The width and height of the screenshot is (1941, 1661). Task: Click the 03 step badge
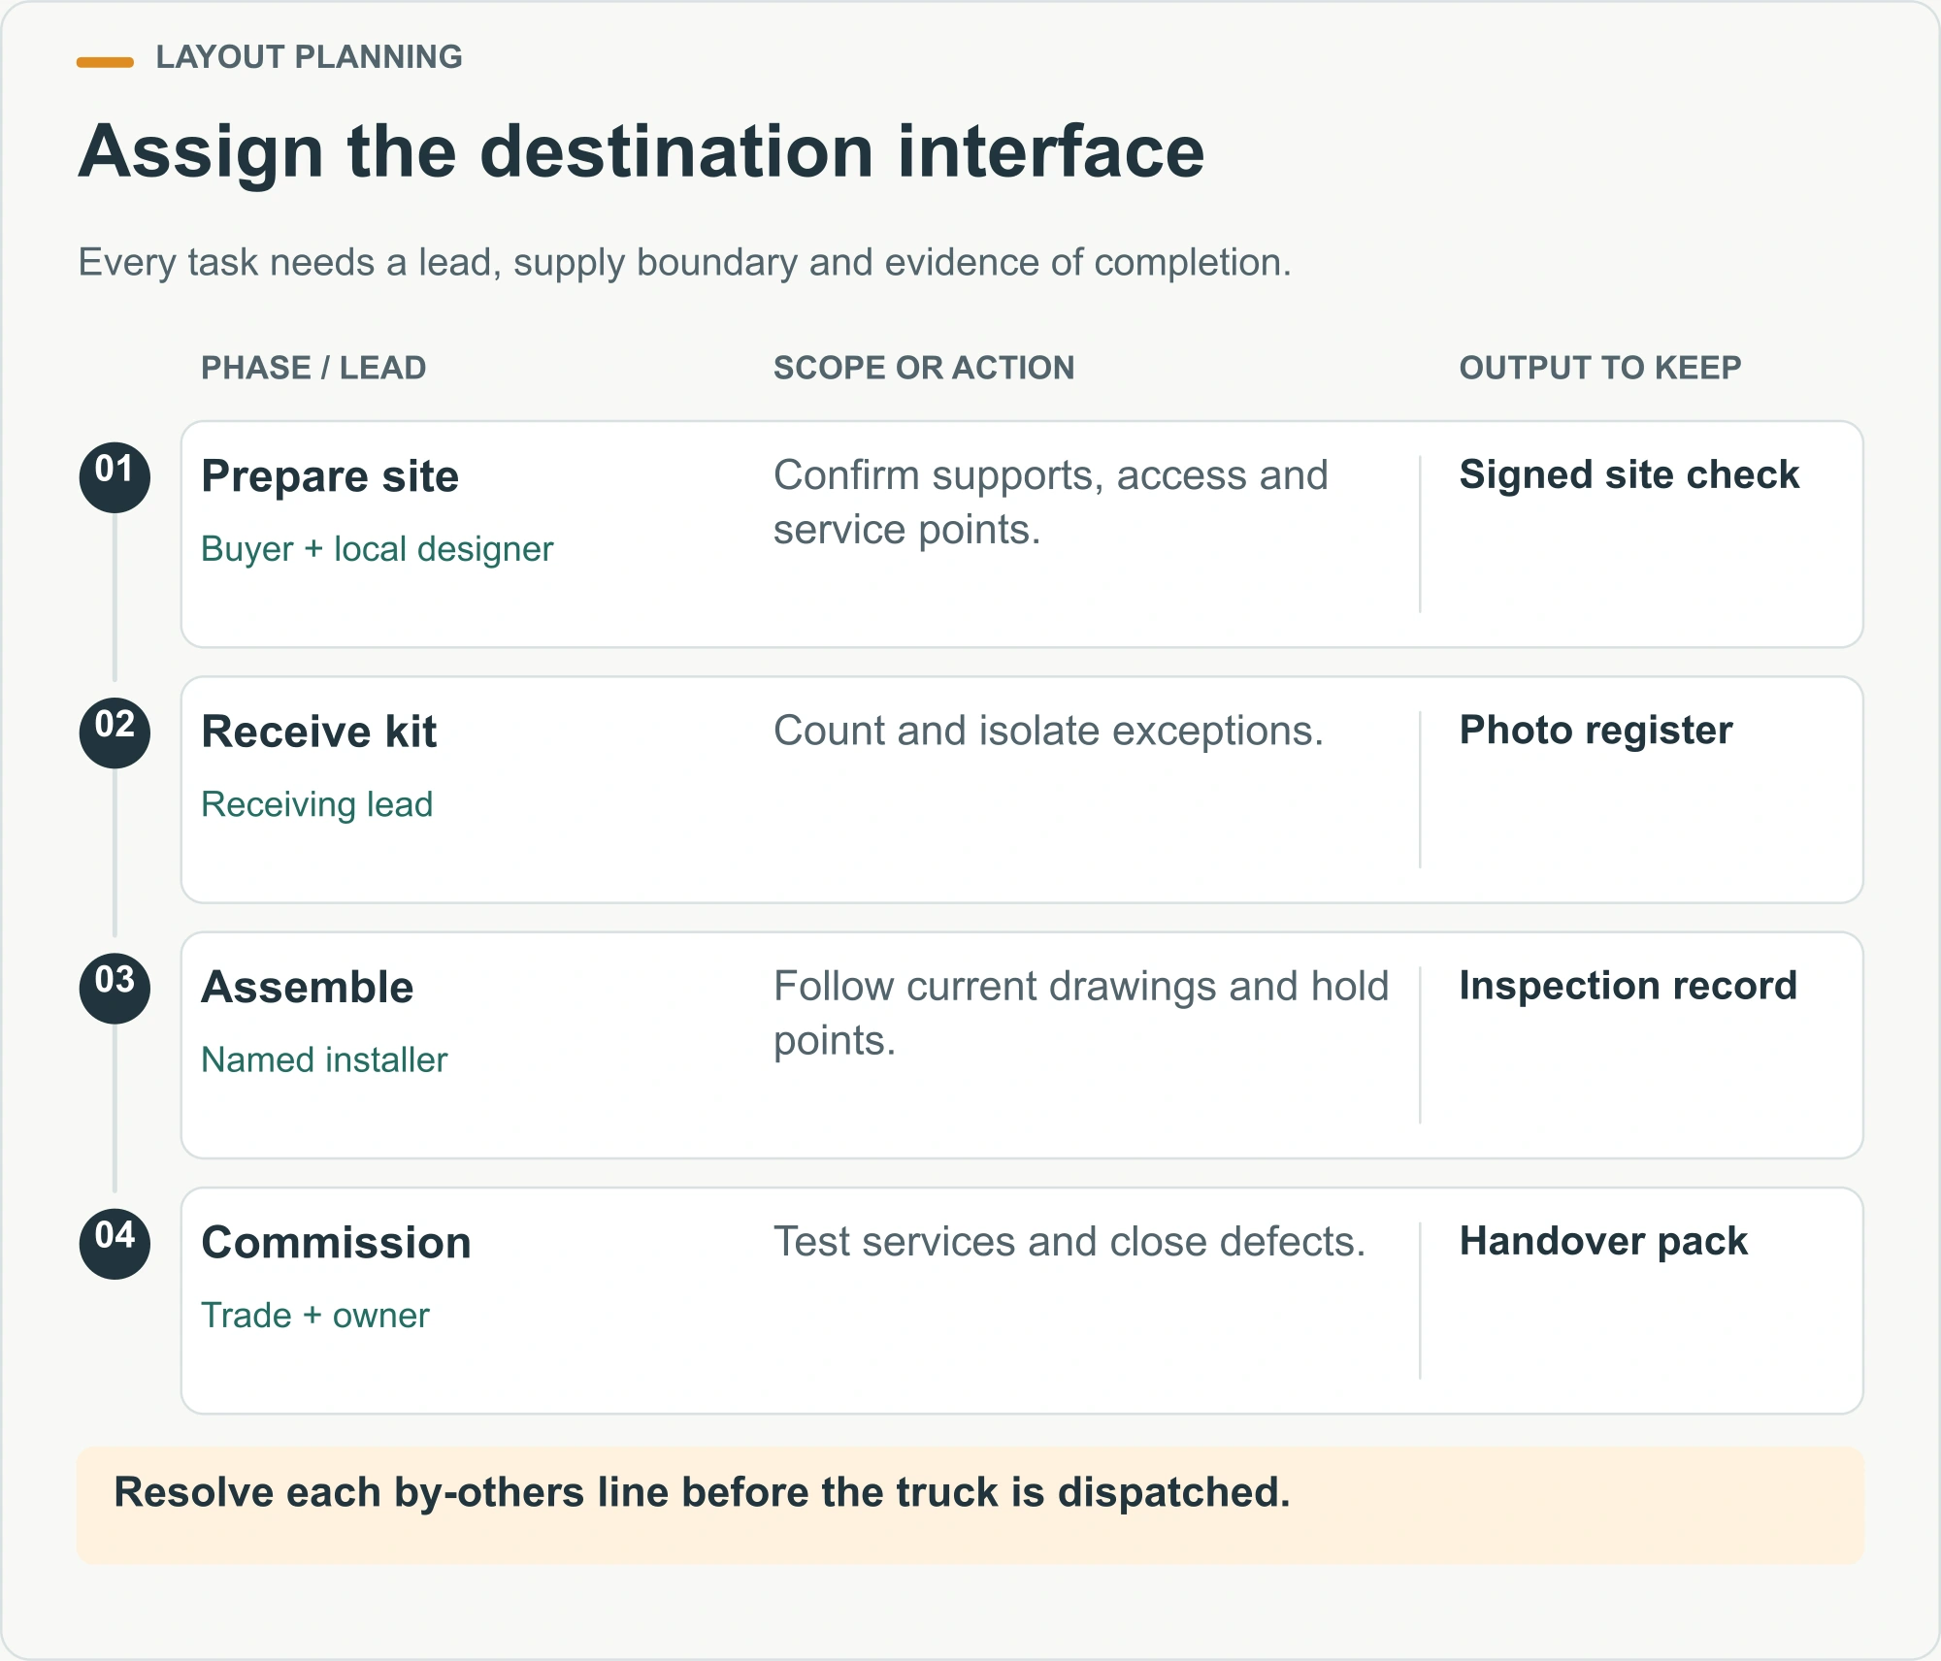115,988
